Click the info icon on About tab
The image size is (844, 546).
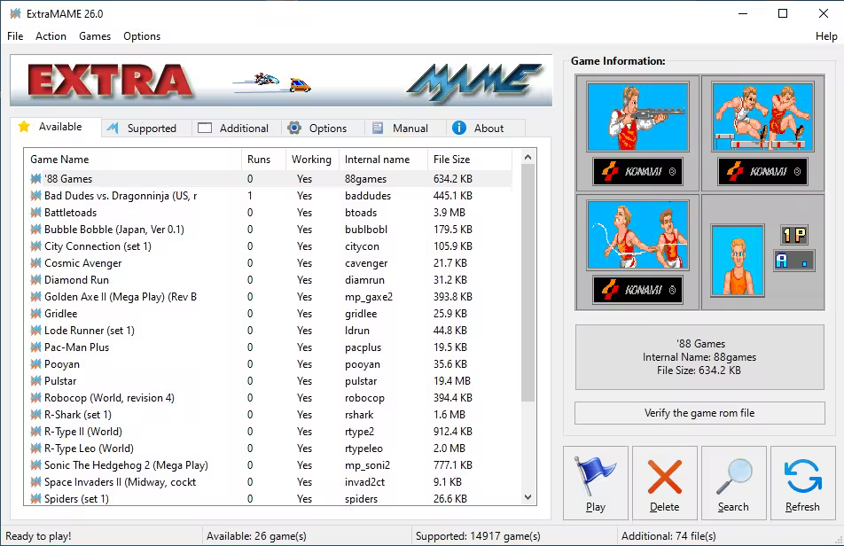(459, 128)
